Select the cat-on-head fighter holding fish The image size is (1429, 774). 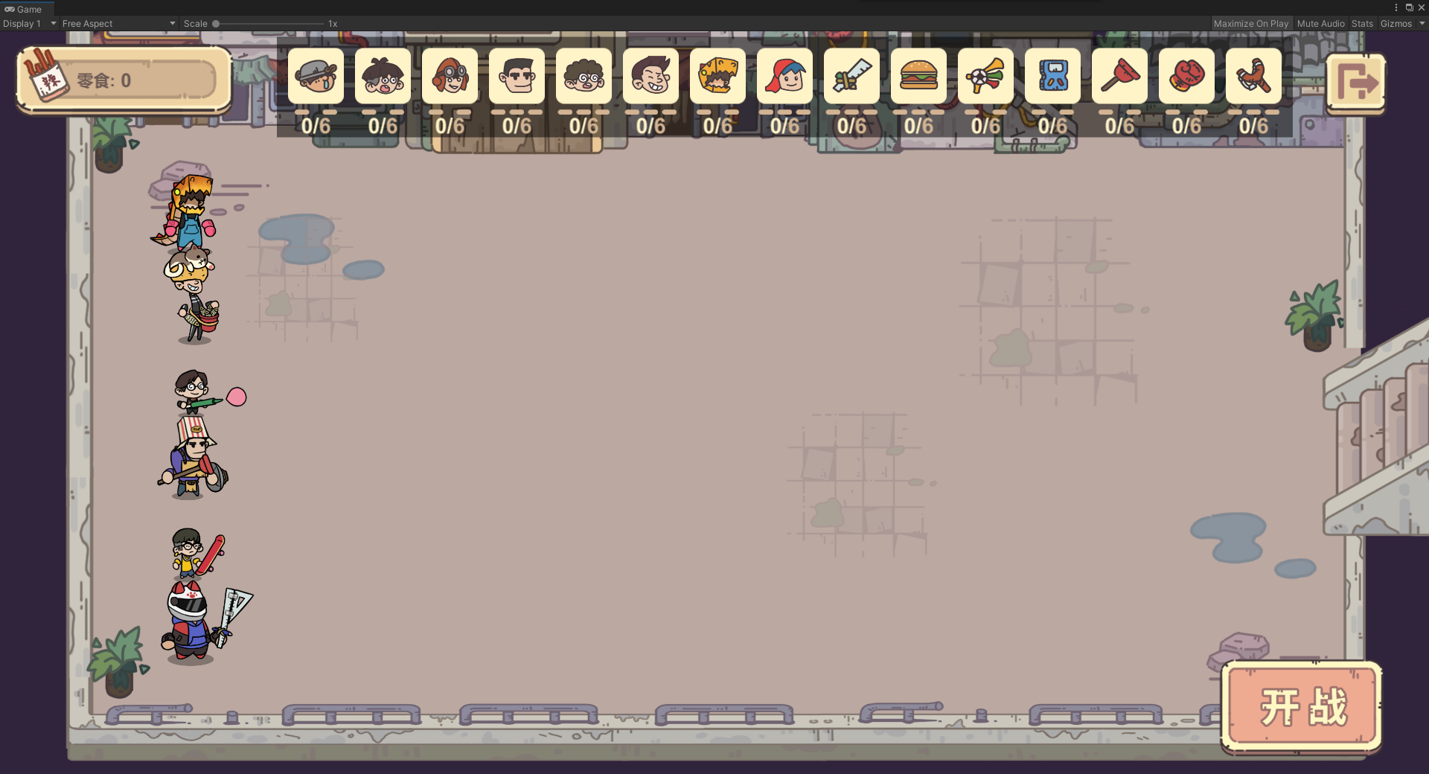pyautogui.click(x=194, y=294)
